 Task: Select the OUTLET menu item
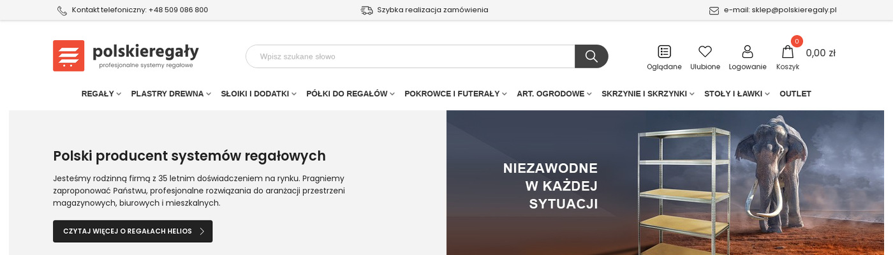click(795, 94)
